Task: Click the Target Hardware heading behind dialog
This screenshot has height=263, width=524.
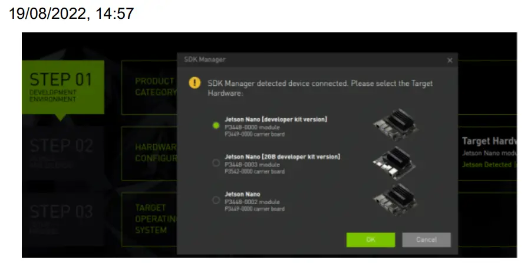Action: pos(489,141)
